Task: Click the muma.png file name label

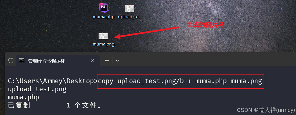Action: [x=103, y=44]
